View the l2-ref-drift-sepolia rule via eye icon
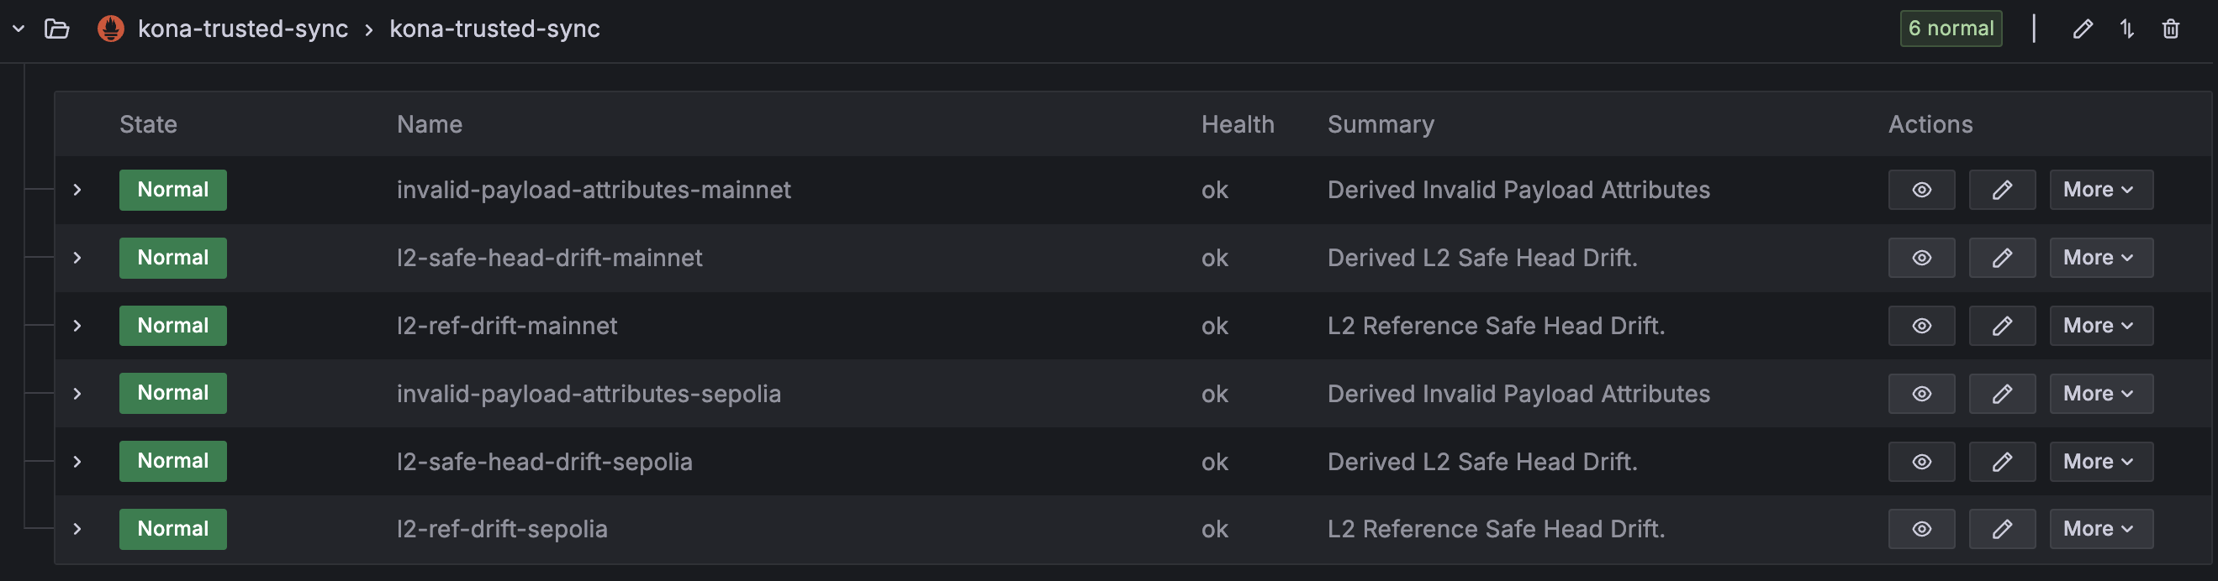2218x581 pixels. [x=1922, y=529]
